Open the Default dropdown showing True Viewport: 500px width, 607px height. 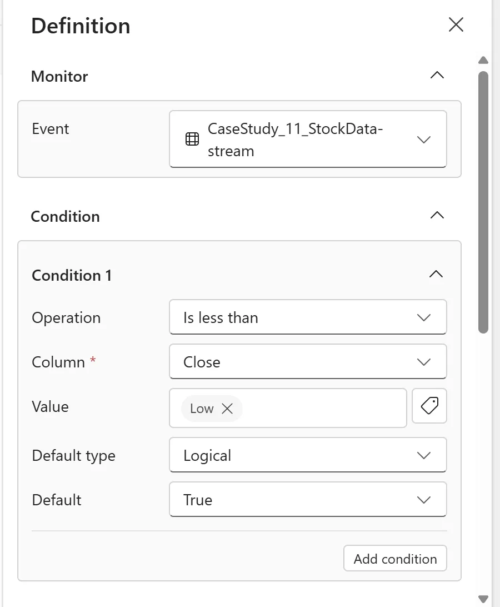pos(308,499)
